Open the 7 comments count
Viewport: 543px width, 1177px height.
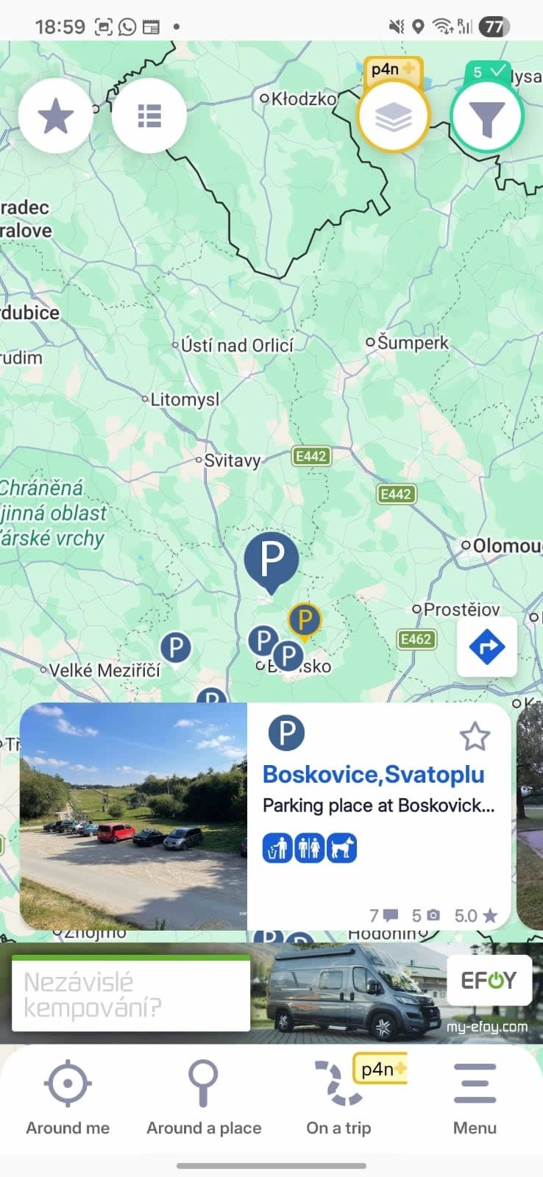coord(383,916)
